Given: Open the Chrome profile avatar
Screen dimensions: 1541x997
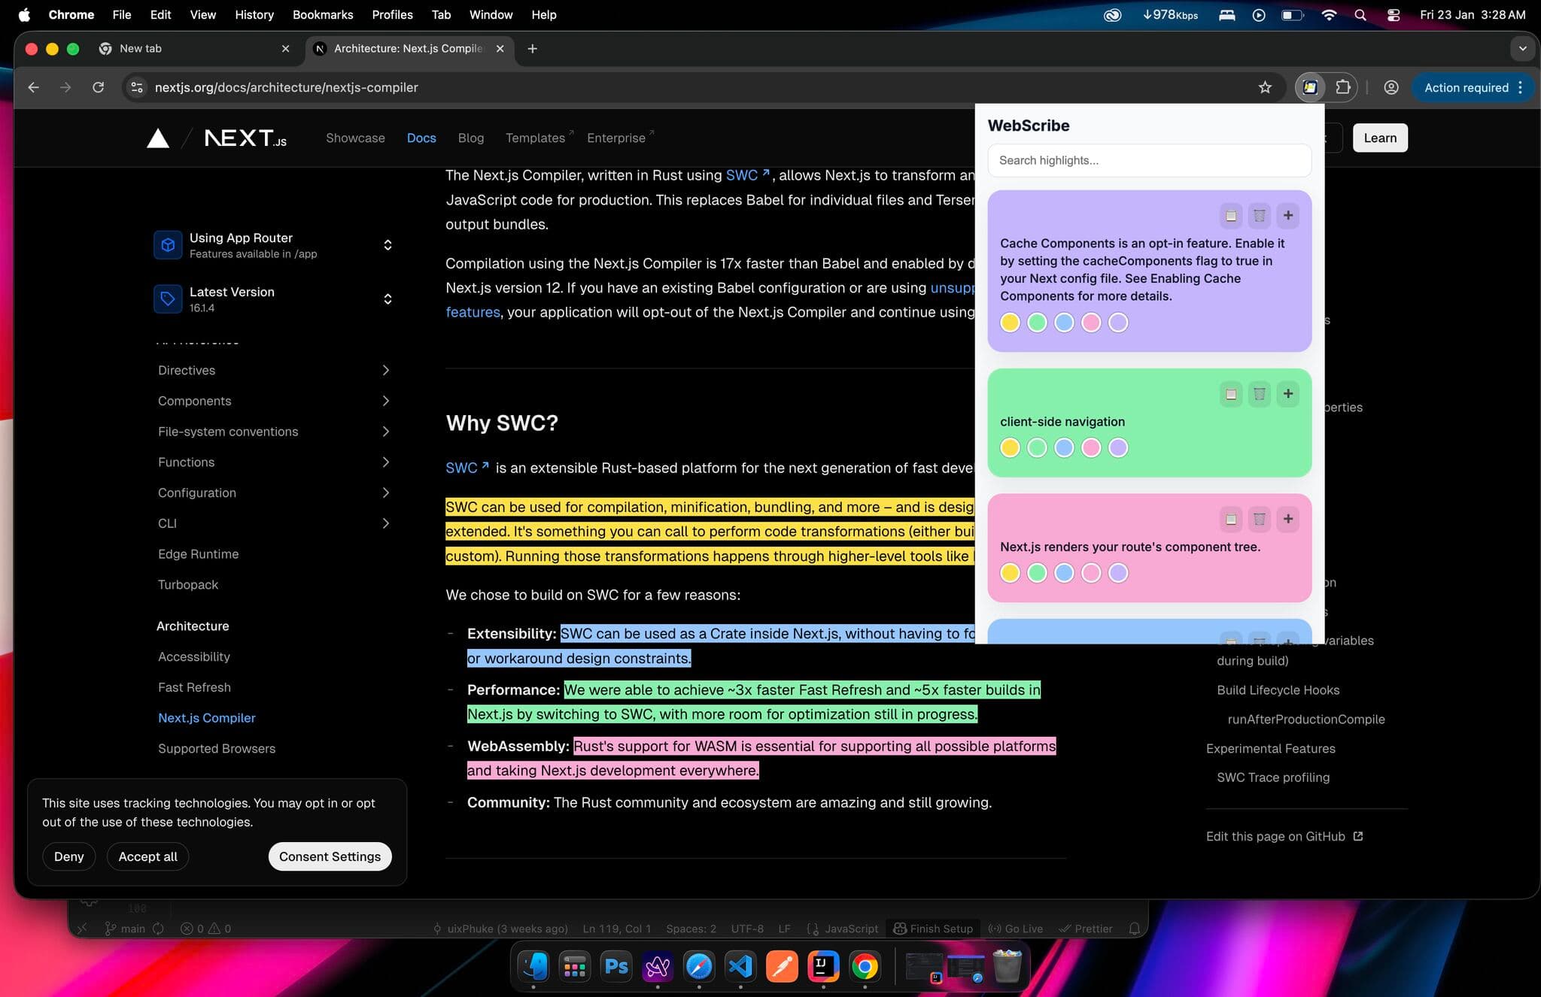Looking at the screenshot, I should coord(1391,87).
